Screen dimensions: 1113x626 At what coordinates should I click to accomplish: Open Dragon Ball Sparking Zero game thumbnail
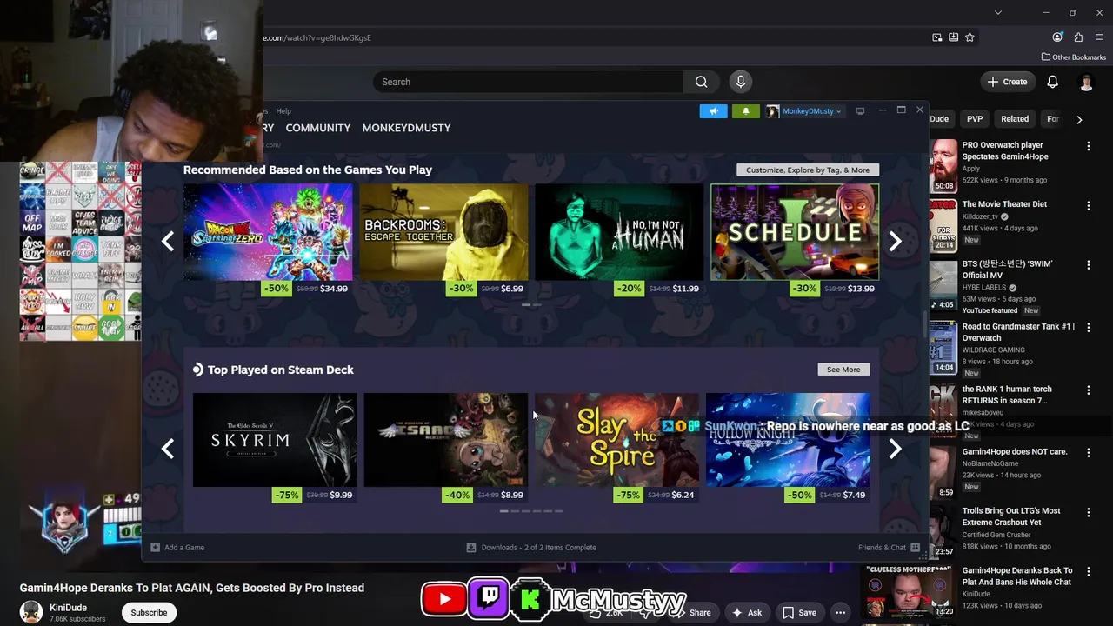coord(268,232)
